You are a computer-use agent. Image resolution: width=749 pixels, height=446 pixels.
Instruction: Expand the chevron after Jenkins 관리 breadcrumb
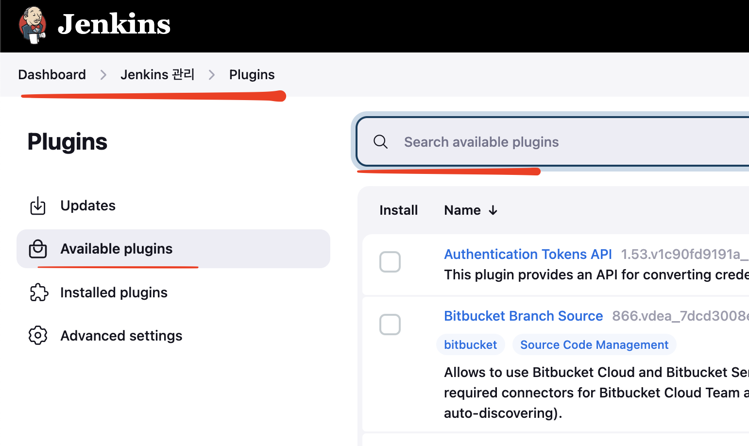212,75
